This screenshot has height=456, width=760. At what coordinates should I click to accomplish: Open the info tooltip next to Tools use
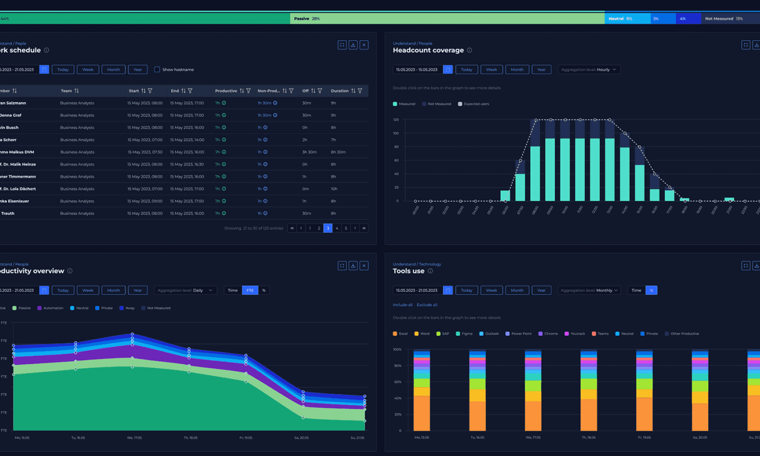point(430,271)
